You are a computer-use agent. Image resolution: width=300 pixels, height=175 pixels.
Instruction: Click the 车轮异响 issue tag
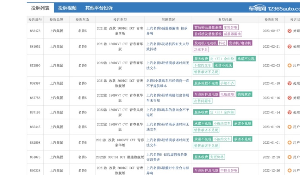[231, 27]
